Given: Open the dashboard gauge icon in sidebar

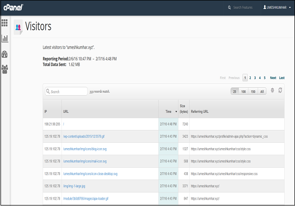Looking at the screenshot, I should [x=5, y=54].
